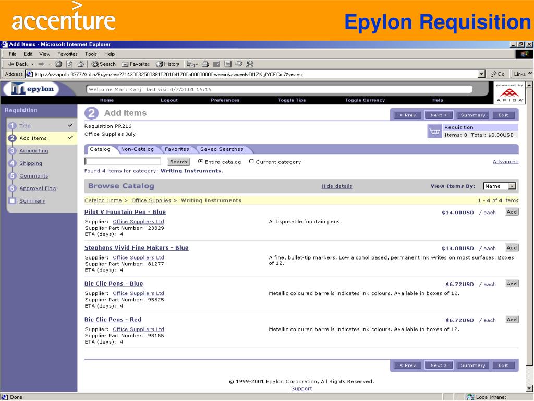Select the Current category radio button
Image resolution: width=534 pixels, height=401 pixels.
251,161
